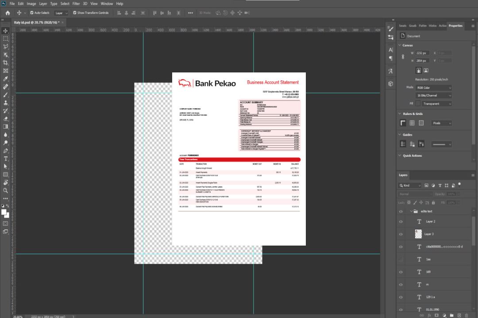The image size is (478, 318).
Task: Select portrait canvas orientation
Action: tap(419, 71)
